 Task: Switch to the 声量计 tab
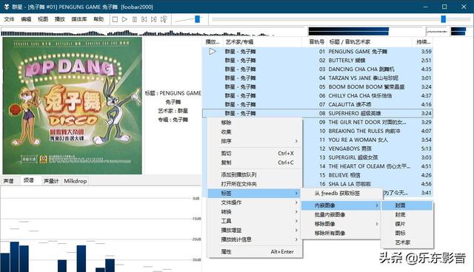click(x=51, y=181)
